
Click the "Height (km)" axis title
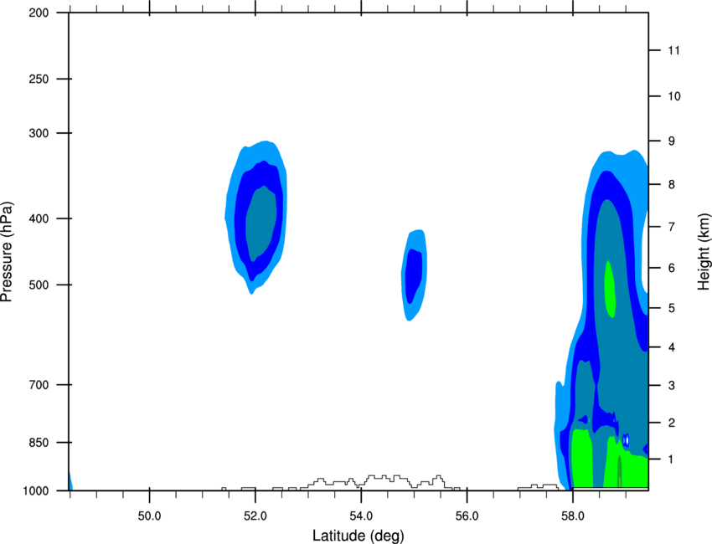pos(704,251)
